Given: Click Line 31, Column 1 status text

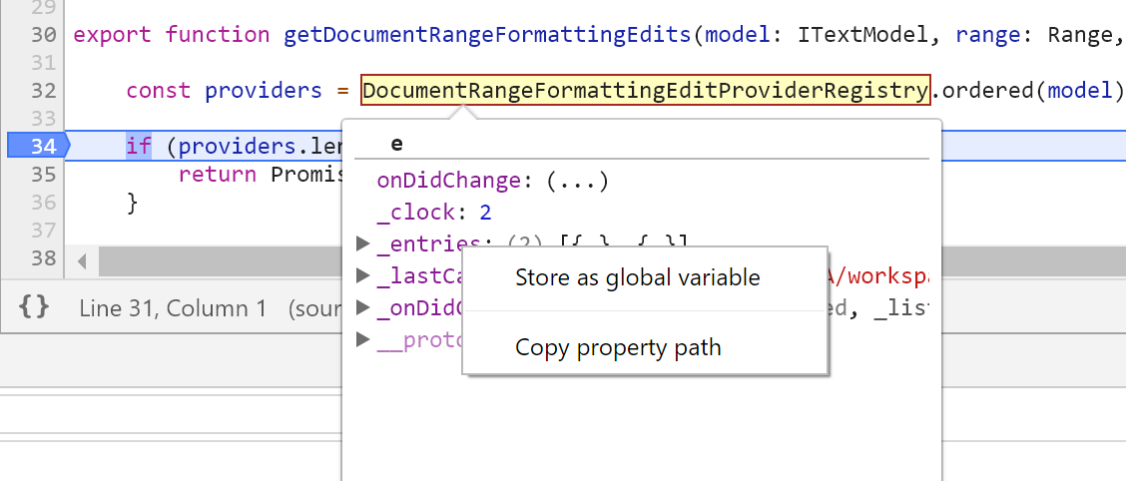Looking at the screenshot, I should tap(173, 308).
